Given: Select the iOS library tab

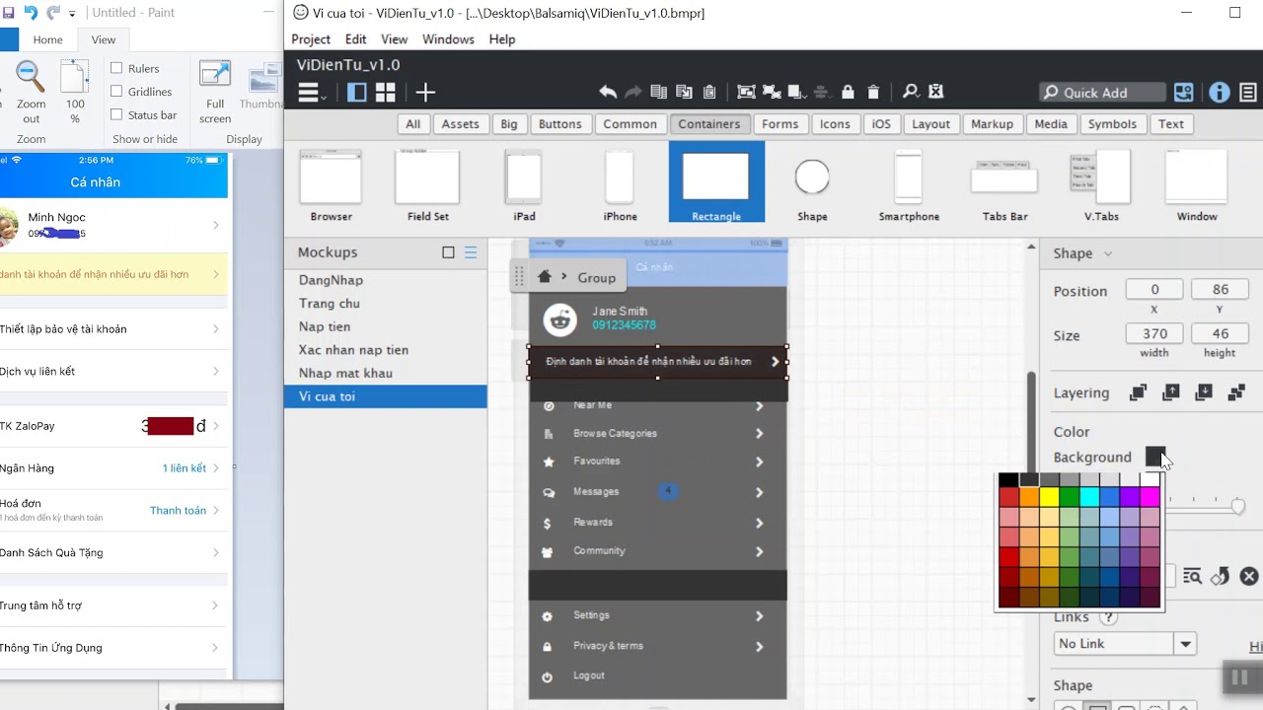Looking at the screenshot, I should pyautogui.click(x=881, y=124).
